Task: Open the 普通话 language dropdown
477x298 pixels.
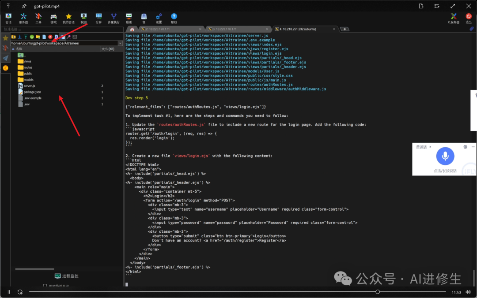Action: pyautogui.click(x=424, y=147)
